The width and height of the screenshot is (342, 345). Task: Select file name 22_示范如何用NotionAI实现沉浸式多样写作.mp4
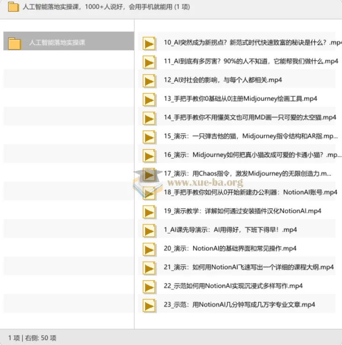[x=233, y=286]
